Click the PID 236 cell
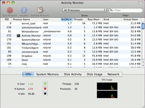 pos(9,27)
